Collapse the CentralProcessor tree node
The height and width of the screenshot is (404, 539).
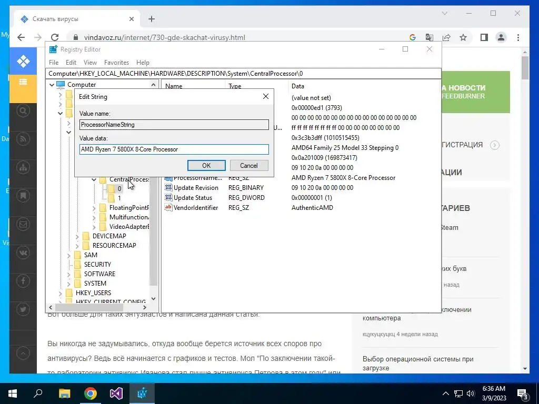94,179
